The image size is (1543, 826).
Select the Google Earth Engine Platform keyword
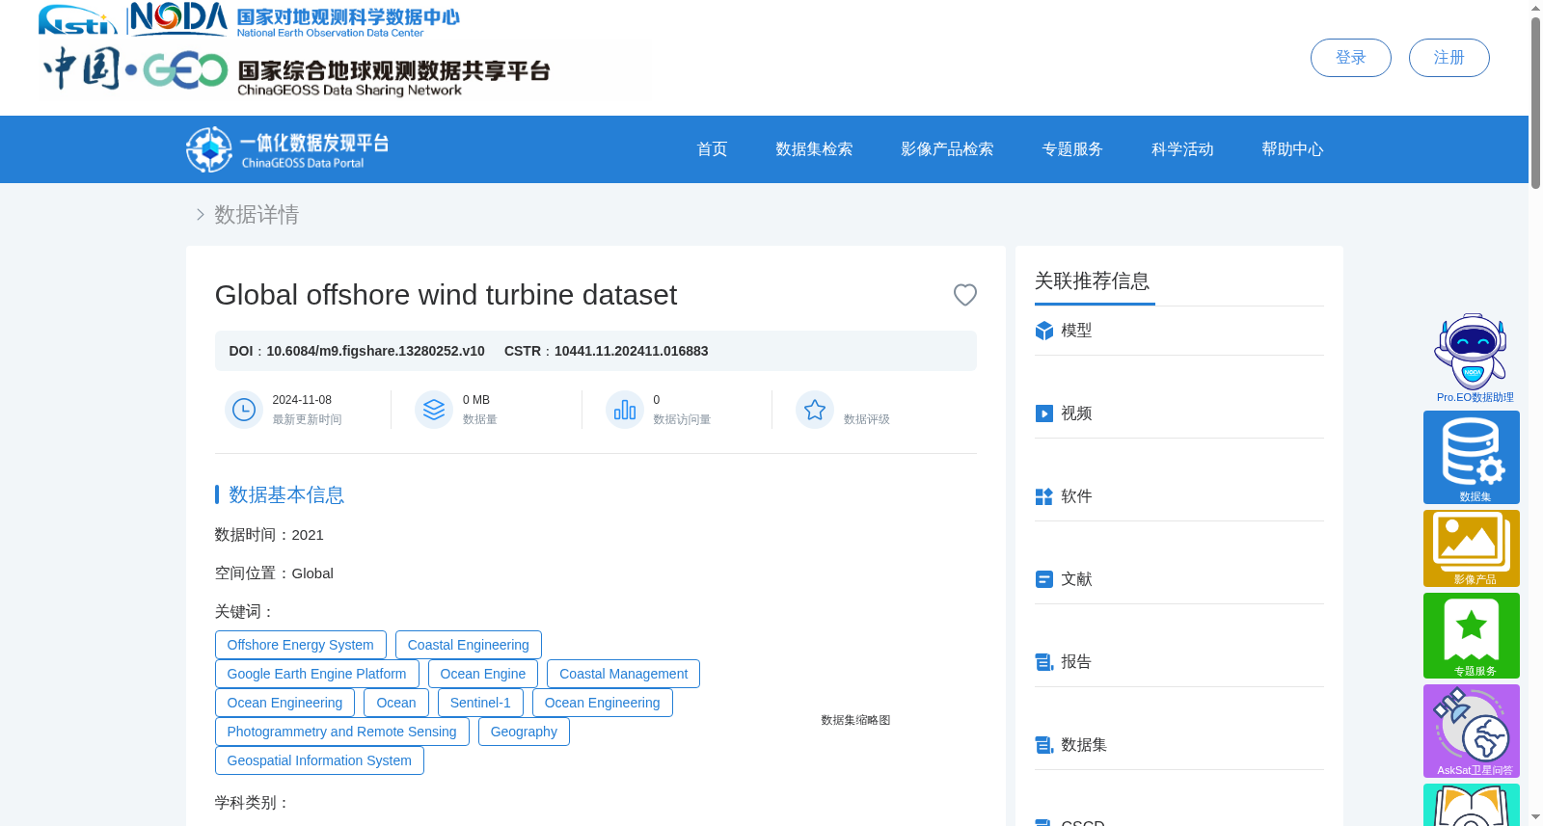[316, 674]
